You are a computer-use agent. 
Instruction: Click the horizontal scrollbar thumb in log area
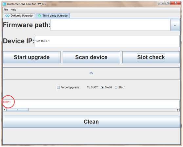tap(17, 110)
